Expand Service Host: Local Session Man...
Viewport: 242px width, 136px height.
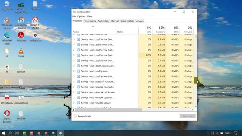74,66
